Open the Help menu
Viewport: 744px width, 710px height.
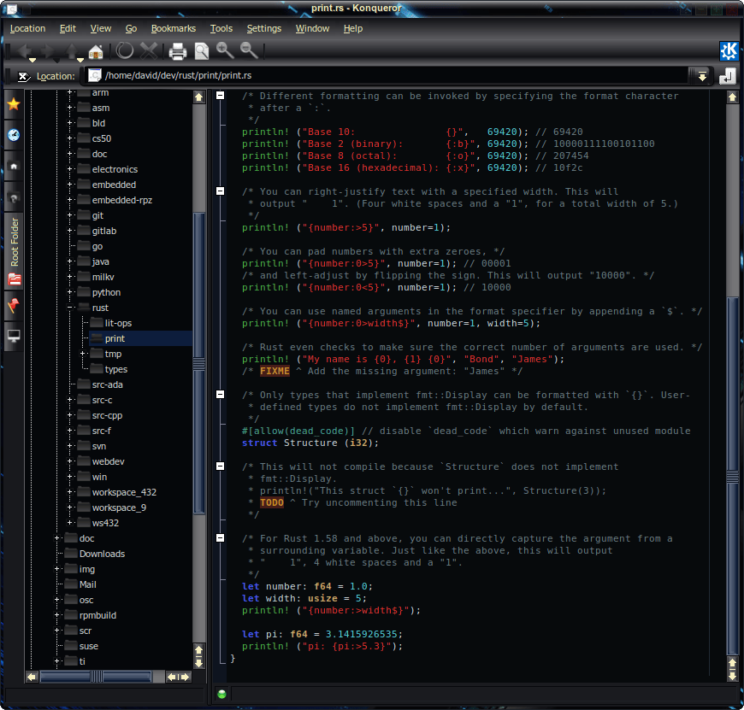353,28
